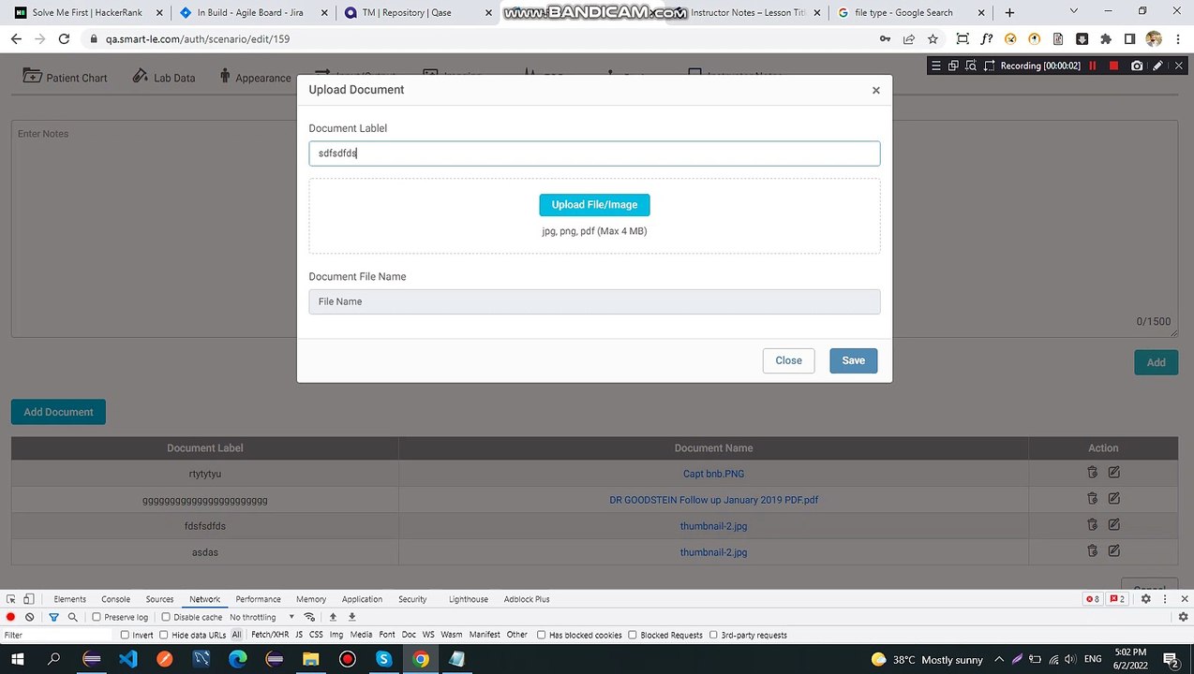Edit the fdsfsdfds document row
Image resolution: width=1194 pixels, height=674 pixels.
click(1114, 525)
